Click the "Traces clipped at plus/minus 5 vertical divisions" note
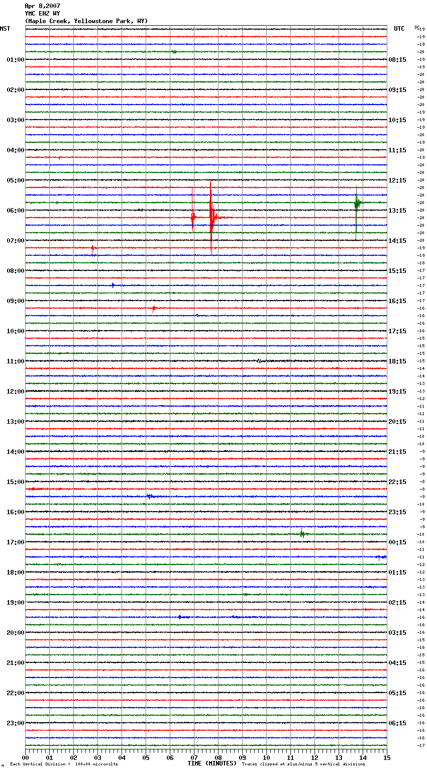Screen dimensions: 427x771 [x=303, y=764]
